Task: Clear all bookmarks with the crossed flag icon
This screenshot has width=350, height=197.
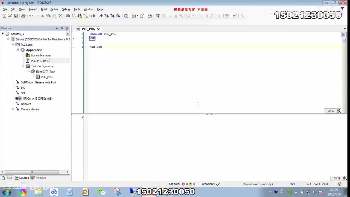Action: click(118, 16)
